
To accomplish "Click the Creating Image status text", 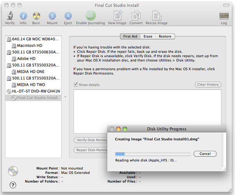I will coord(157,139).
